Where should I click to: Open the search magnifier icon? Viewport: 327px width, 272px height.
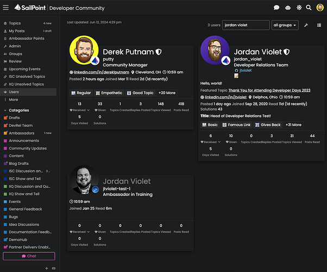click(309, 8)
